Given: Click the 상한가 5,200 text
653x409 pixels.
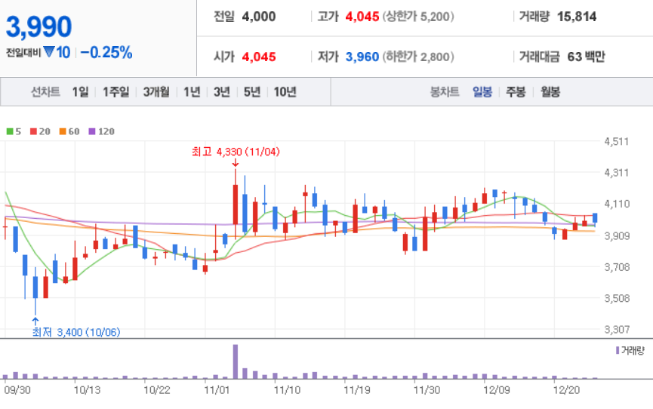Looking at the screenshot, I should coord(418,17).
